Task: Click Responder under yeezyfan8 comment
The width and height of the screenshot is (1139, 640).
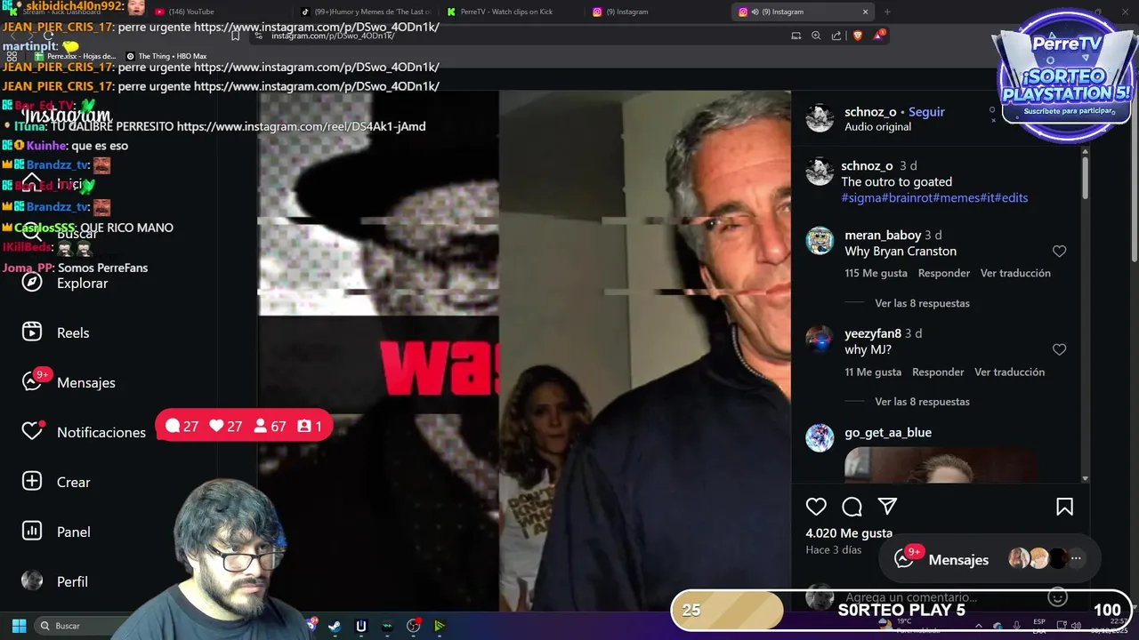Action: [938, 372]
